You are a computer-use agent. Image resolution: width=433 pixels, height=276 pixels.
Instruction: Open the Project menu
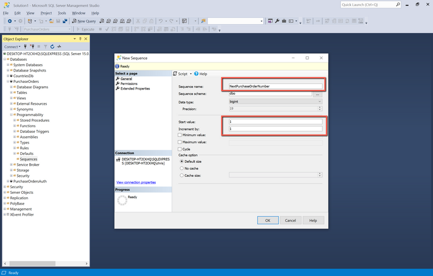tap(46, 13)
